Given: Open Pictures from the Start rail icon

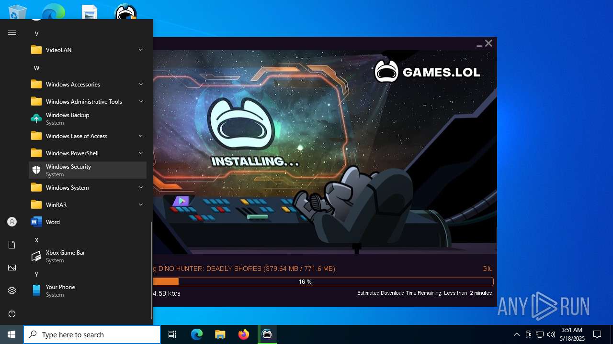Looking at the screenshot, I should (12, 268).
